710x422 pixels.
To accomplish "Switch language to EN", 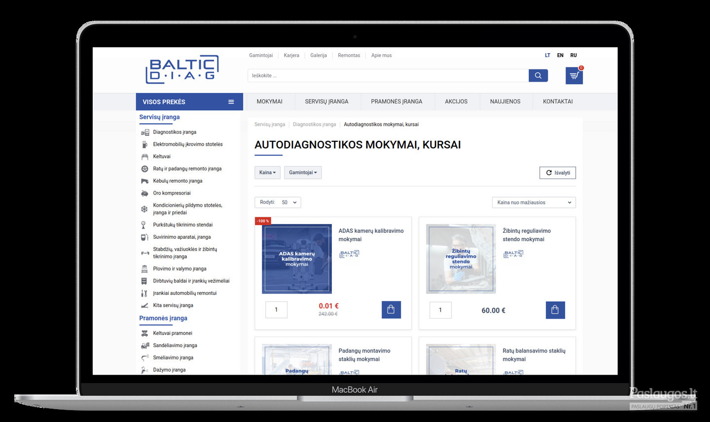I will coord(560,56).
